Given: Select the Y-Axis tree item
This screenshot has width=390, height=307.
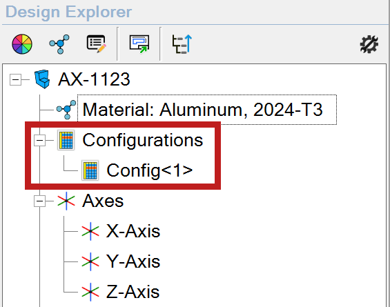Looking at the screenshot, I should tap(133, 261).
